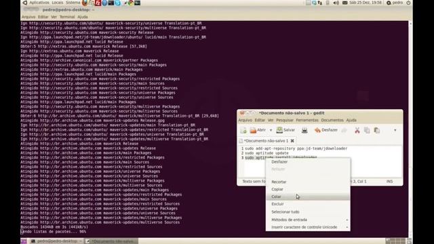Open the gedit Pesquisar menu
This screenshot has width=434, height=244.
(x=285, y=120)
